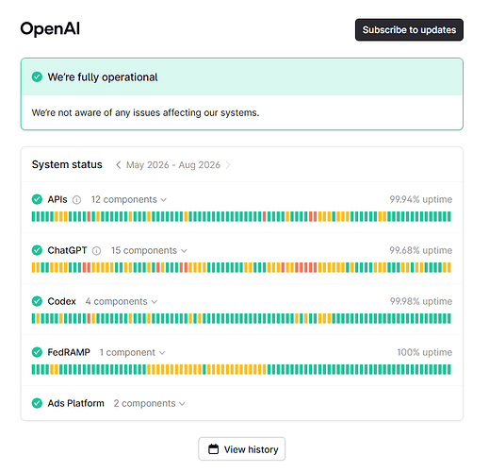This screenshot has width=489, height=472.
Task: Expand Ads Platform 2 components
Action: [x=150, y=403]
